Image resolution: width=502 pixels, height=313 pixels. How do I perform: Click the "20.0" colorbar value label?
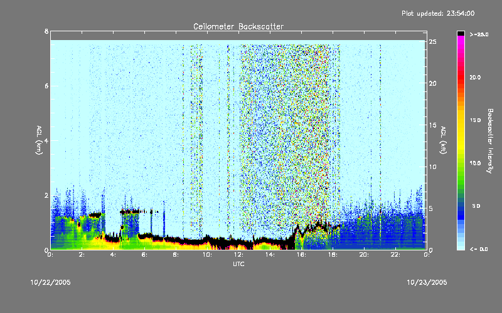click(x=475, y=77)
